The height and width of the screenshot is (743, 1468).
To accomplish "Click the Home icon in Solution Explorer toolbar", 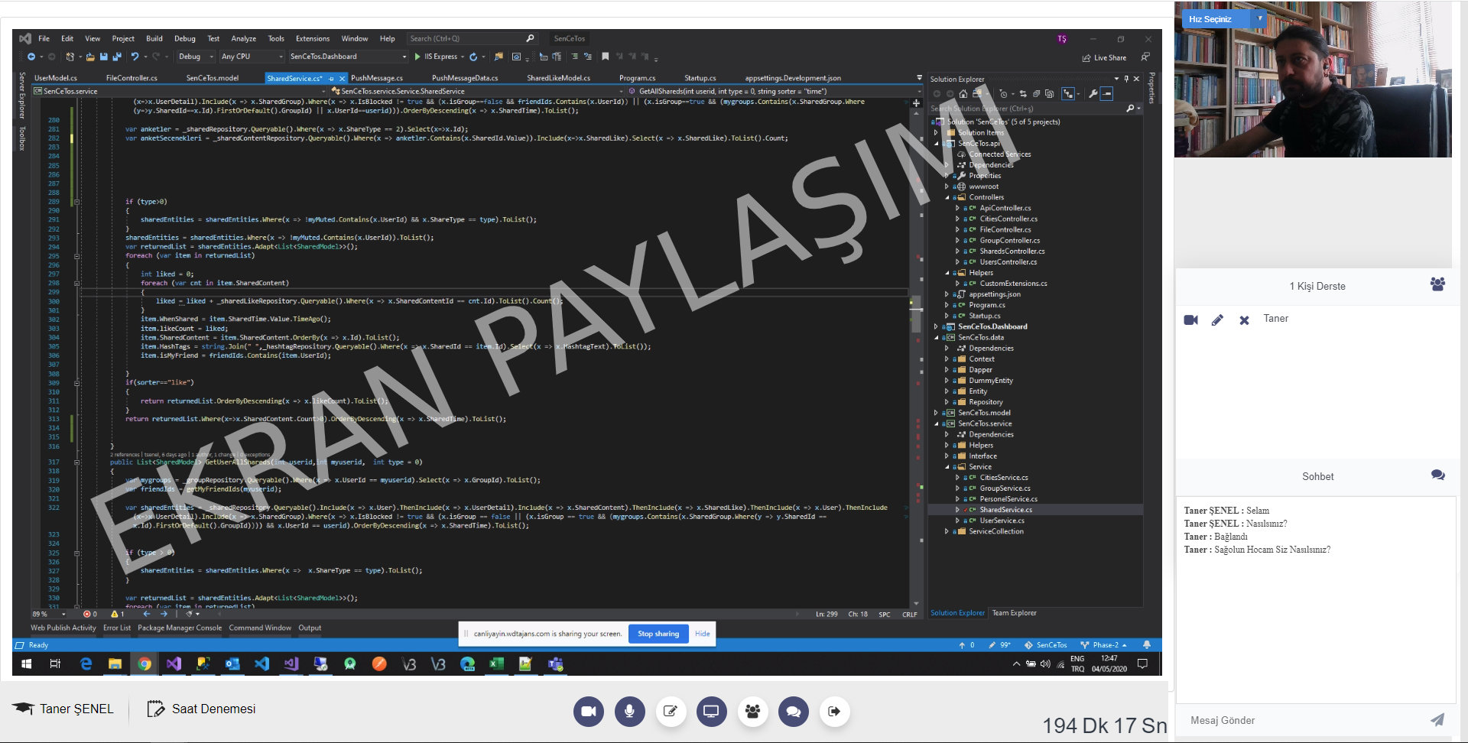I will [963, 94].
